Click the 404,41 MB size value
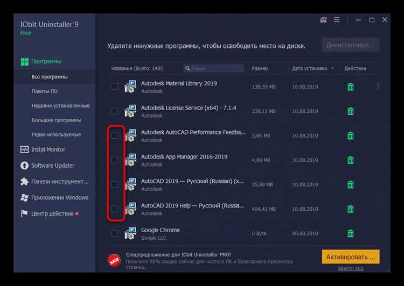This screenshot has width=404, height=286. pos(263,209)
